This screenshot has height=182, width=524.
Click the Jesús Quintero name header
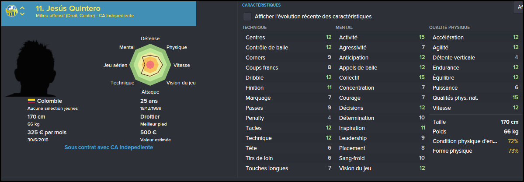coord(68,8)
